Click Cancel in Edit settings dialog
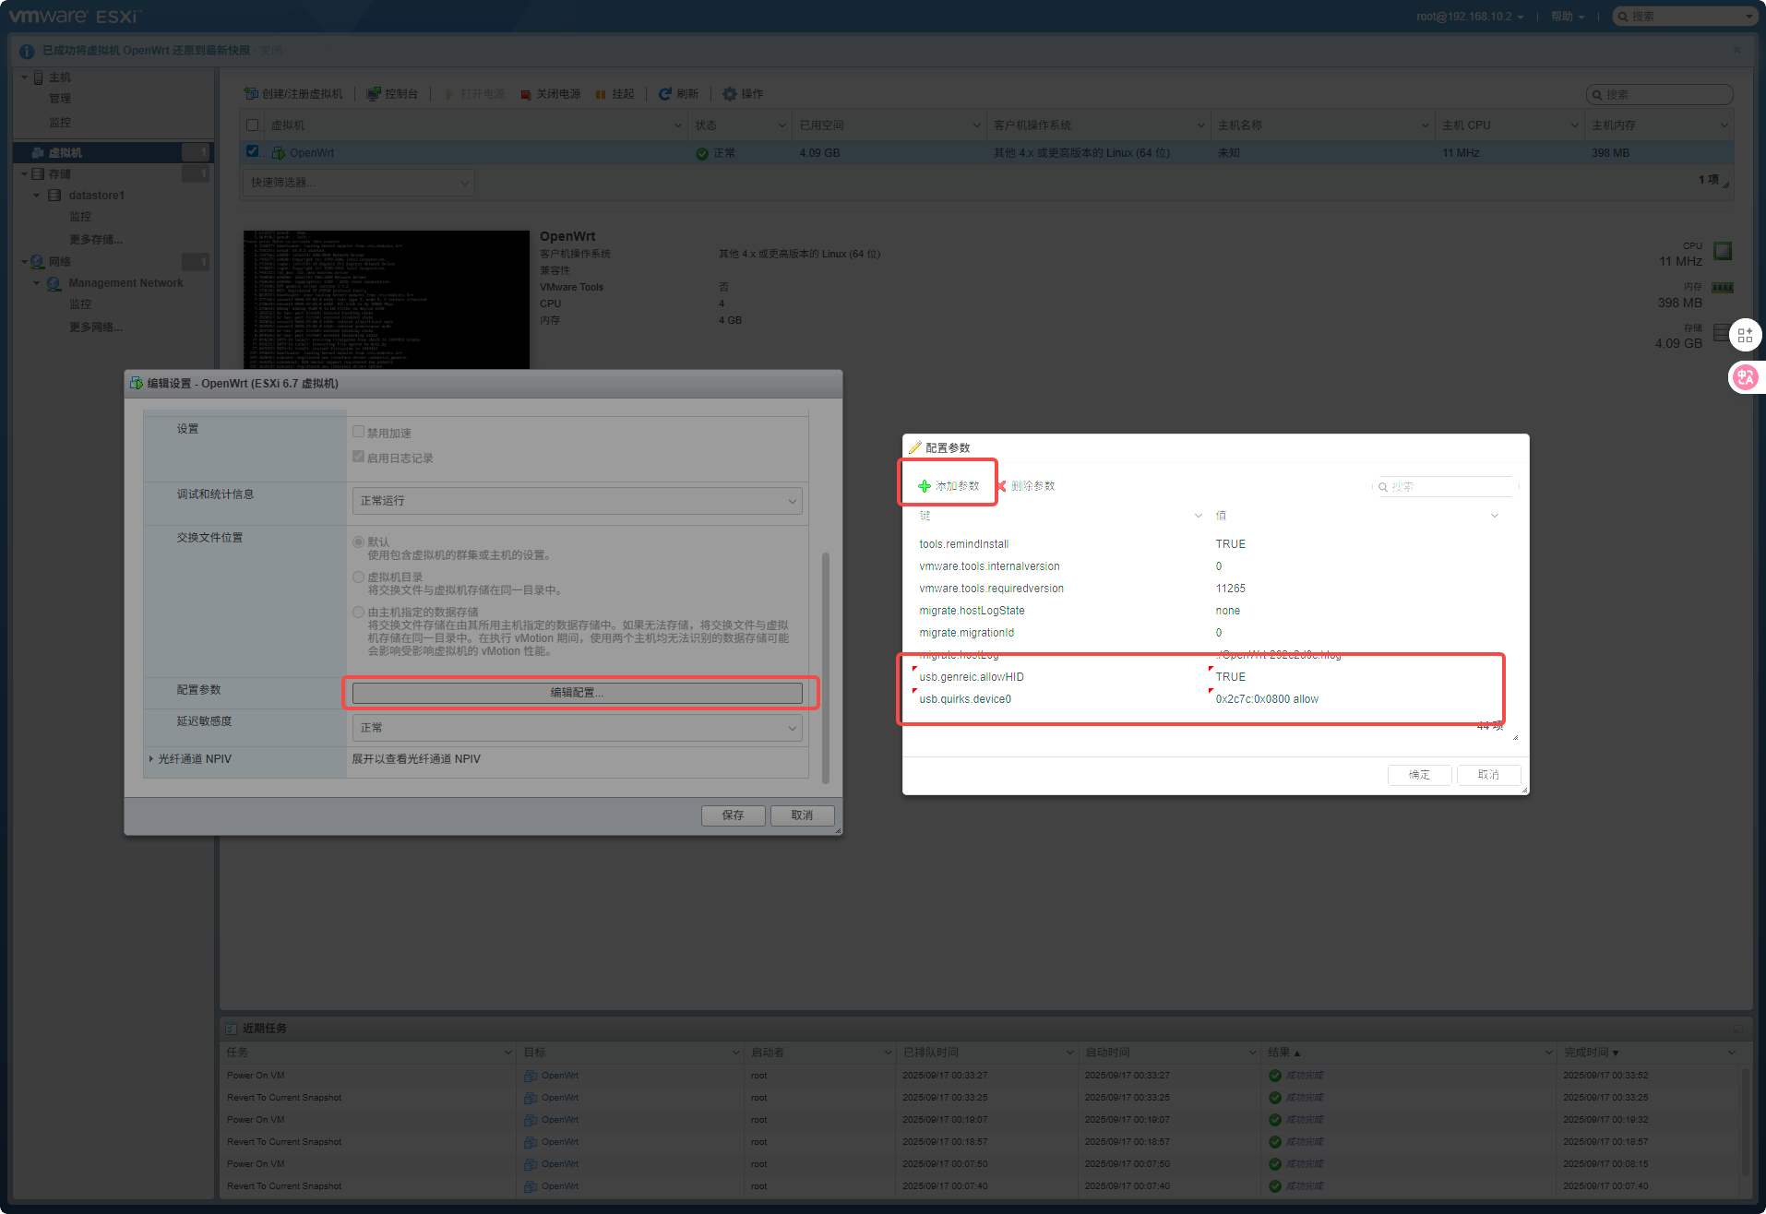Viewport: 1766px width, 1214px height. point(803,815)
